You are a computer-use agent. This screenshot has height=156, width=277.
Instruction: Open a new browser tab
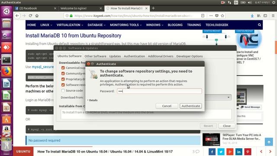pos(153,8)
